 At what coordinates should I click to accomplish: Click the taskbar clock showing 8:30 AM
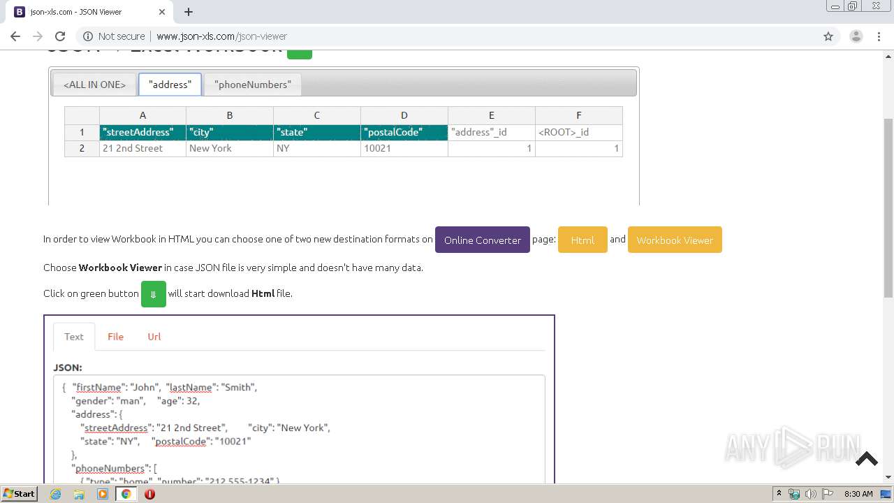(x=858, y=494)
